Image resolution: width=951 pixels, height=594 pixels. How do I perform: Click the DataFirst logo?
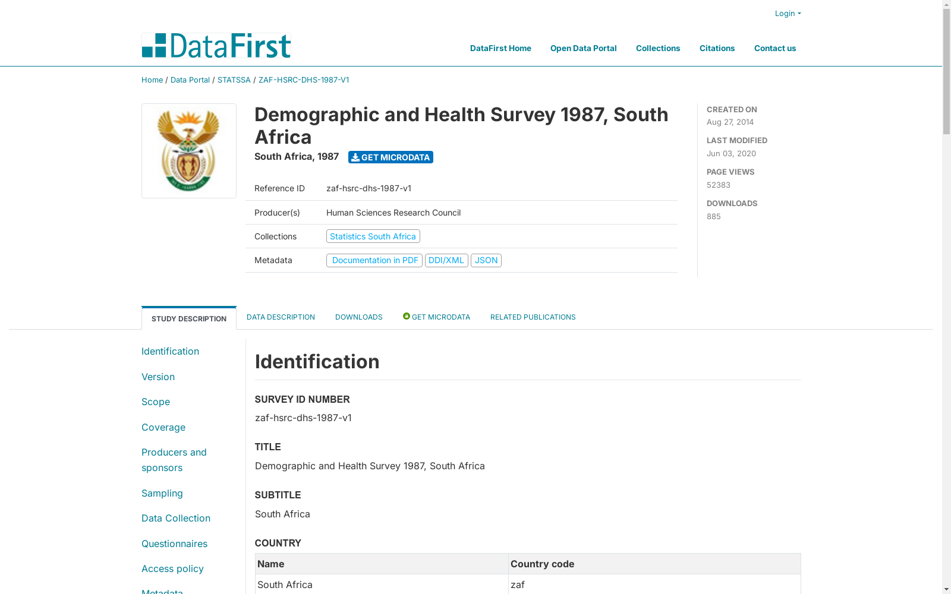216,46
